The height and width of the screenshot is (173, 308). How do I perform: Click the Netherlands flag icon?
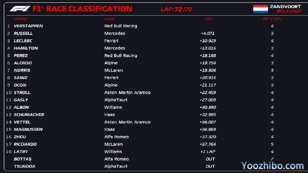click(x=261, y=9)
